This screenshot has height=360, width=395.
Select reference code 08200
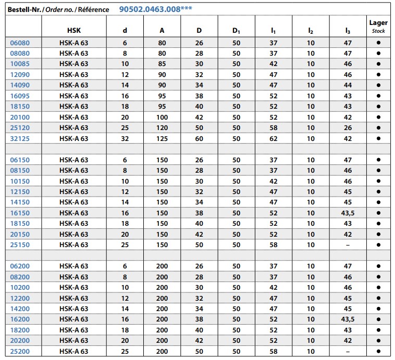(x=20, y=277)
